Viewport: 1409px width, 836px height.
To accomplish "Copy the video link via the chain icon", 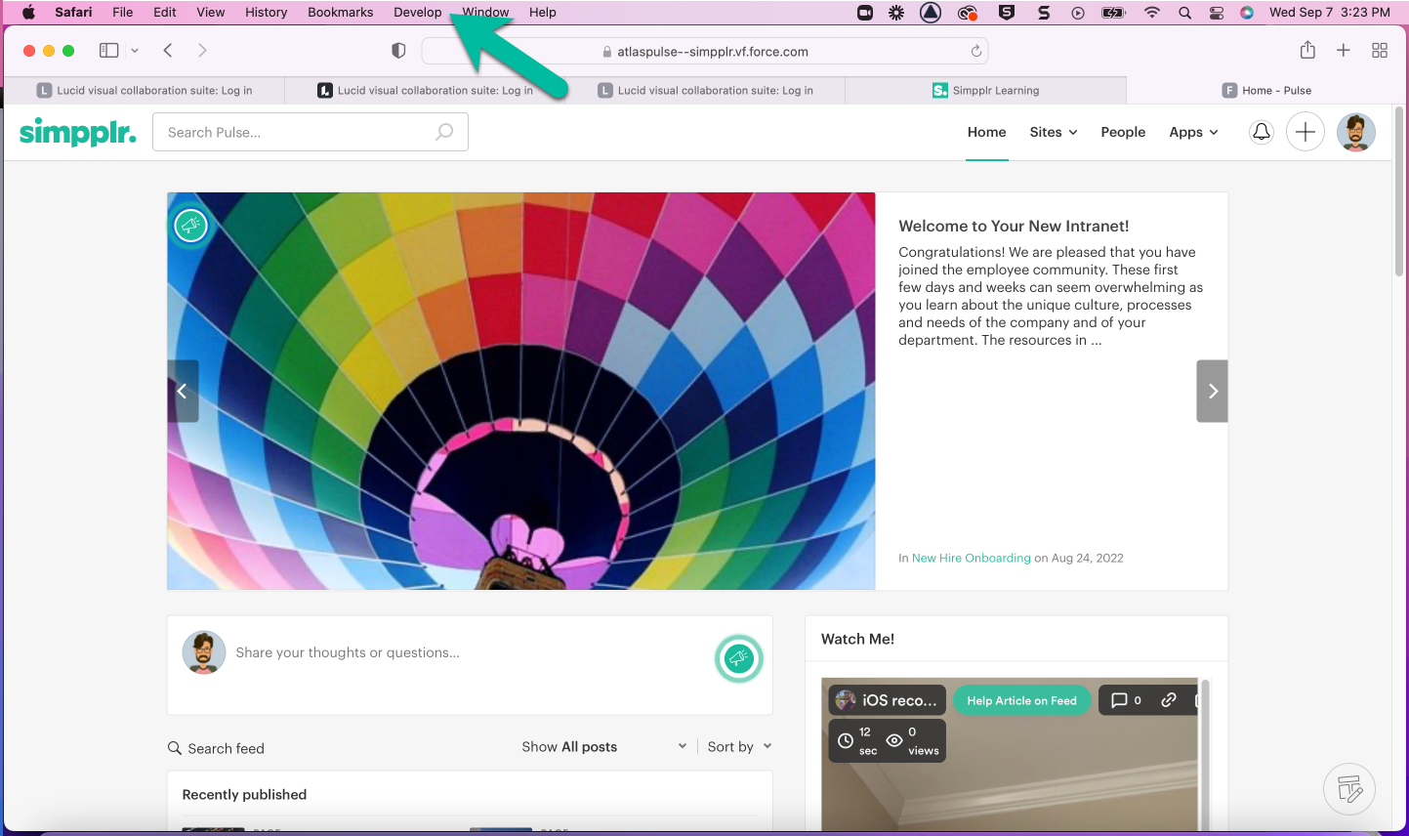I will (1169, 700).
